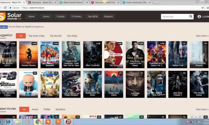Switch to the GoMovies tab

tap(136, 3)
